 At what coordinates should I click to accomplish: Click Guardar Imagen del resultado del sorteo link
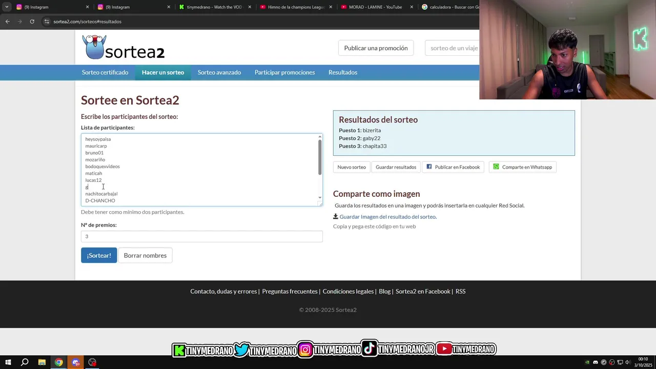388,217
